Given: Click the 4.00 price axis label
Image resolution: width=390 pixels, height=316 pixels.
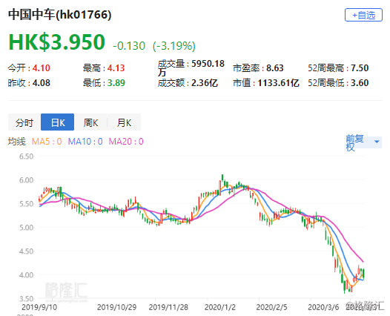Looking at the screenshot, I should 27,275.
